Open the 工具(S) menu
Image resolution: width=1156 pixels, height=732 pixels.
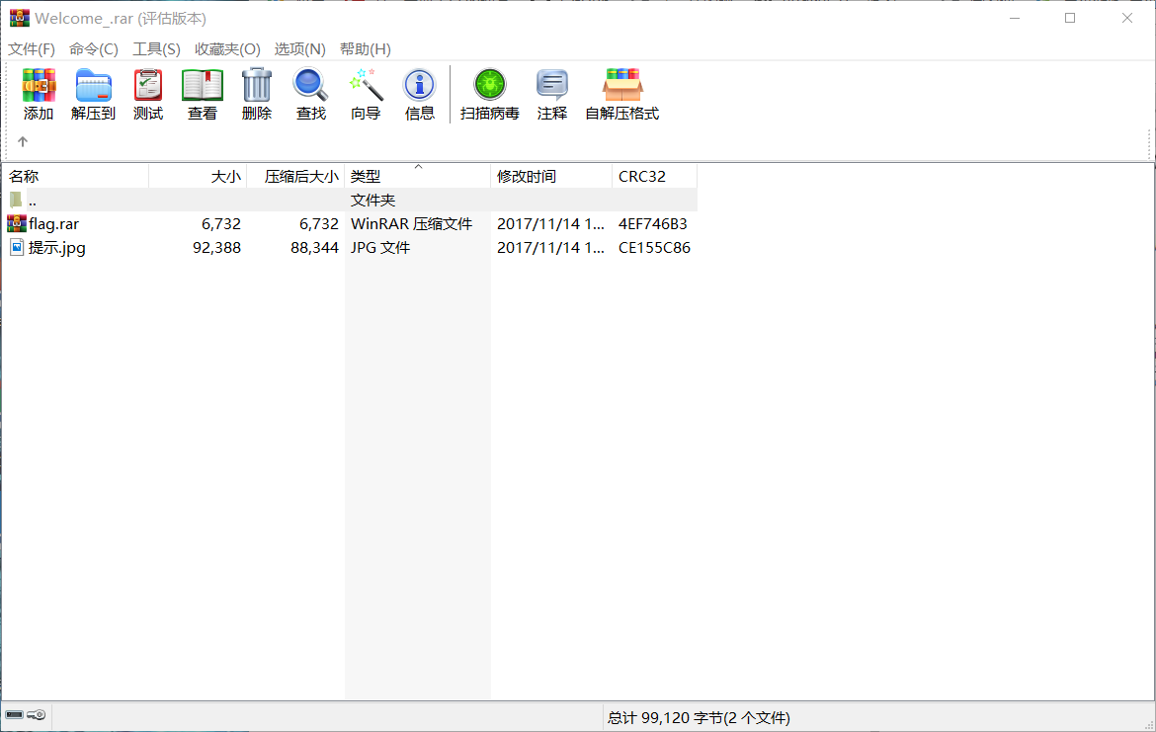pos(156,48)
